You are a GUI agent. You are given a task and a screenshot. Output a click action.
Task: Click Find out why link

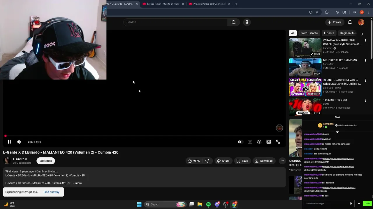click(x=51, y=192)
